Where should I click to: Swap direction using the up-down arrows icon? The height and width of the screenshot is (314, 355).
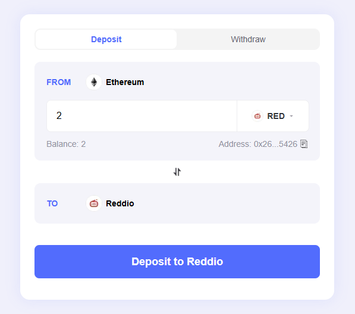pyautogui.click(x=177, y=172)
